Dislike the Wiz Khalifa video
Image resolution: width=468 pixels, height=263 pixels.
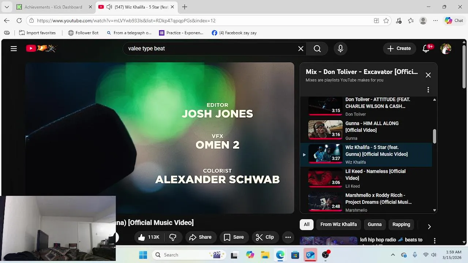coord(173,237)
